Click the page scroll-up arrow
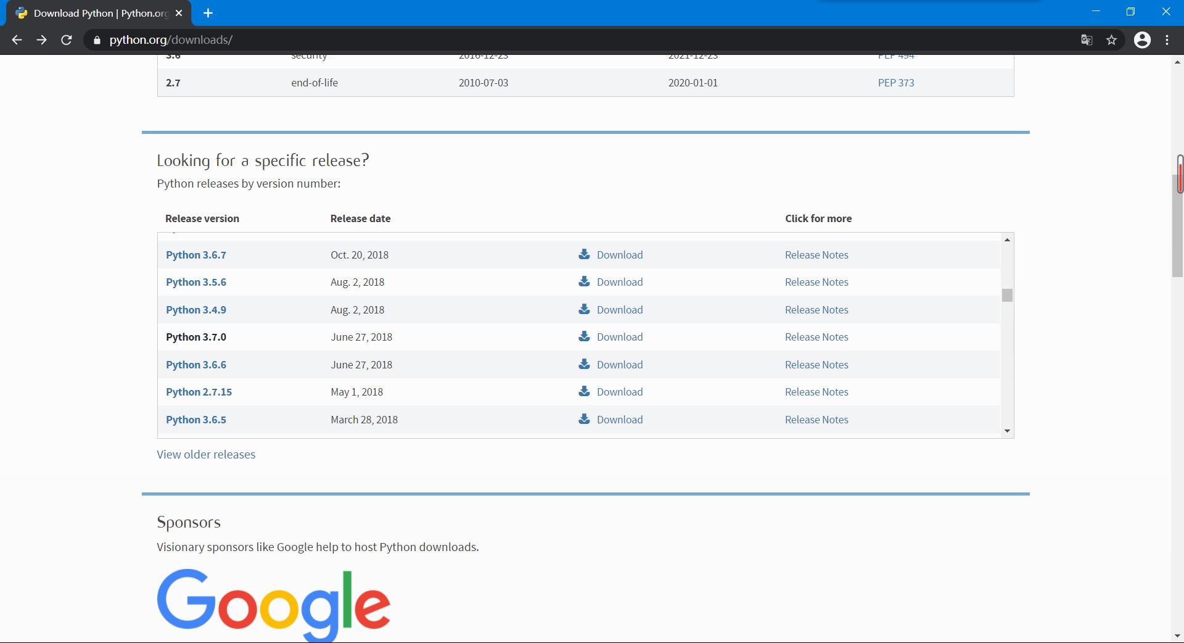The image size is (1184, 643). click(1177, 62)
